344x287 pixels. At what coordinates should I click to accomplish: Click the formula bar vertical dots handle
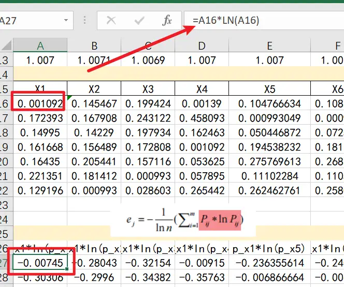[84, 20]
